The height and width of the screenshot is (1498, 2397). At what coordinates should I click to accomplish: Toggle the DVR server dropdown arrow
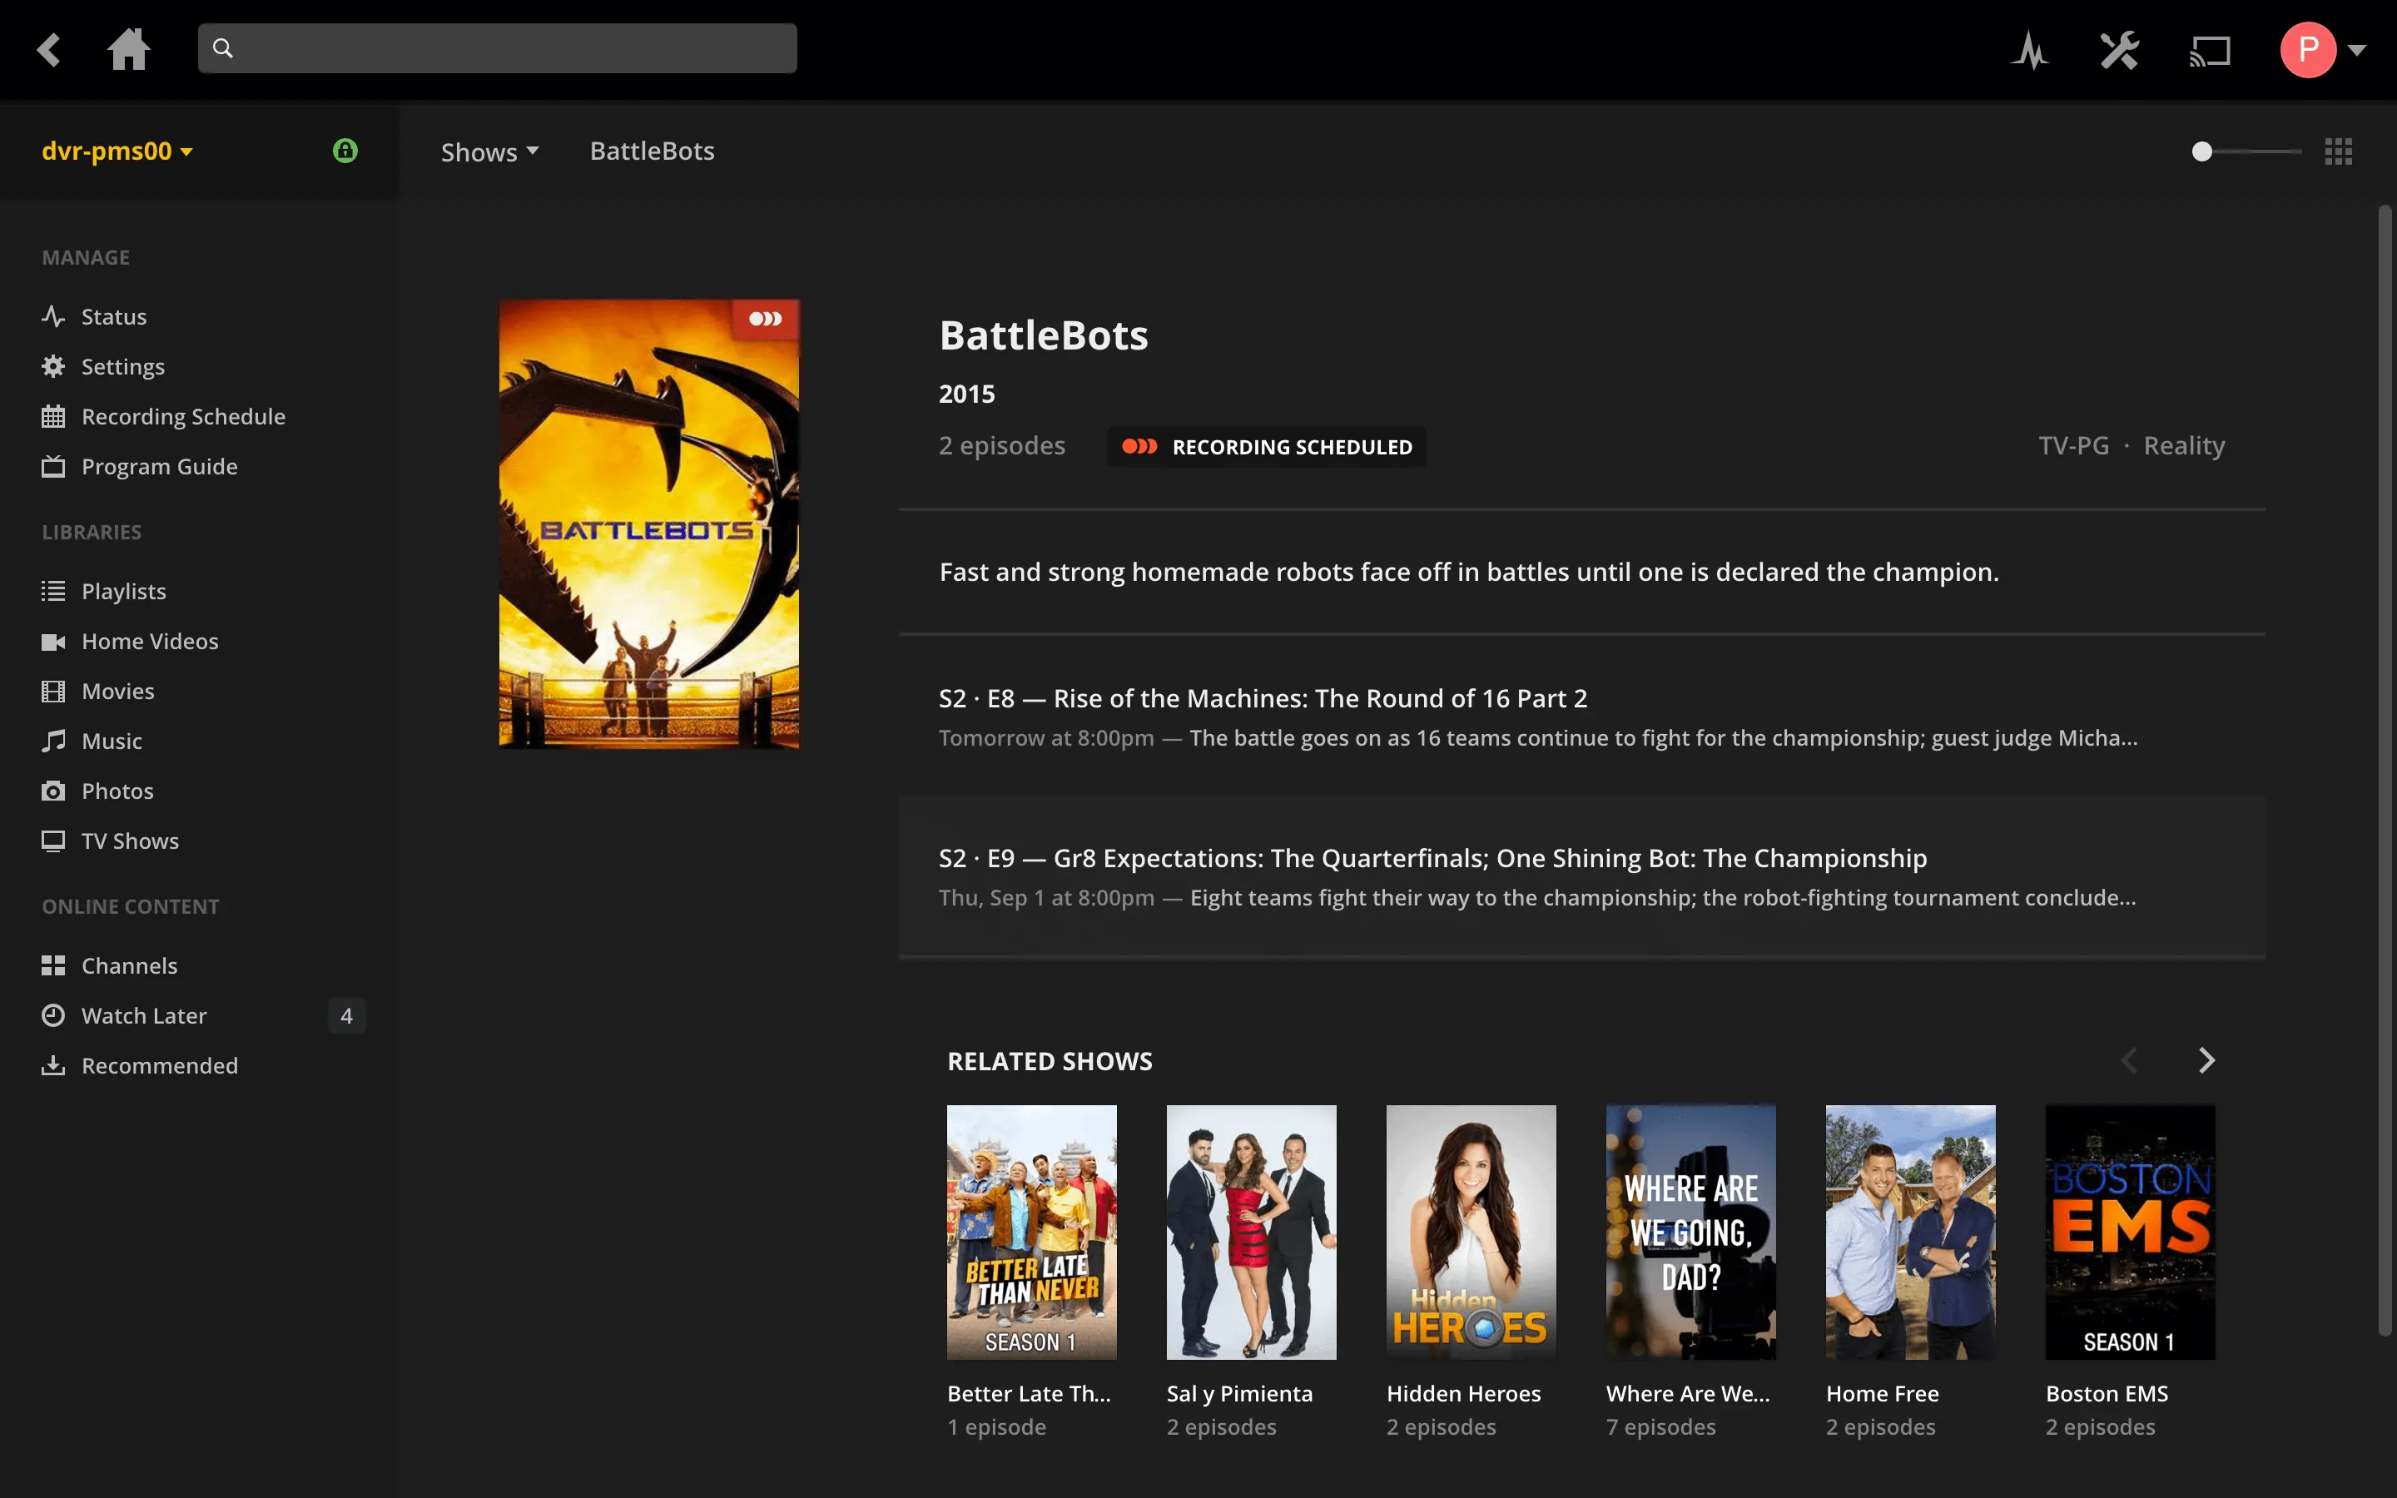tap(185, 151)
